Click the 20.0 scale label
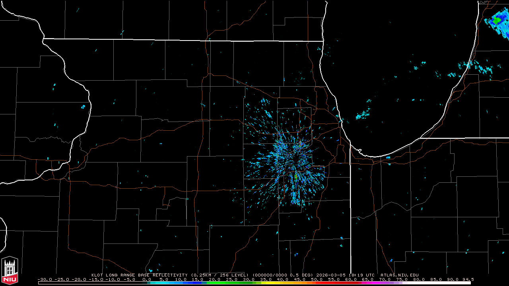The image size is (509, 286). [215, 280]
